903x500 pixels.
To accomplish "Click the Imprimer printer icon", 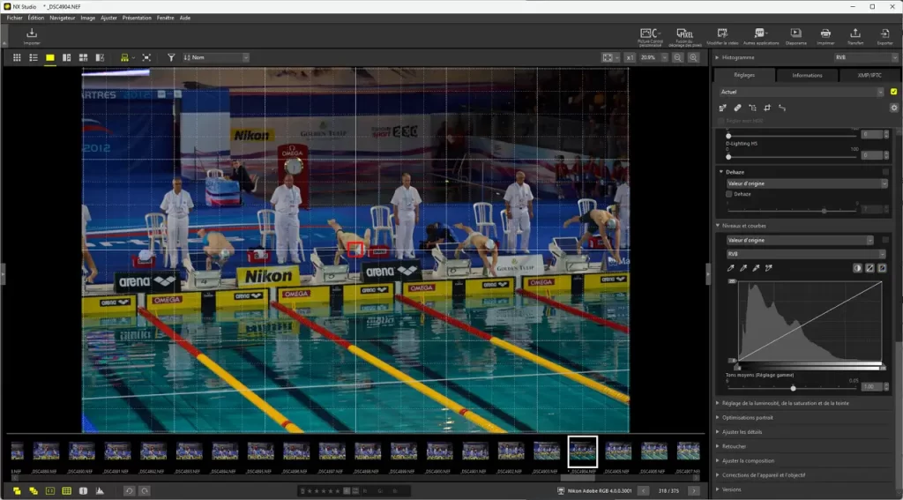I will [x=825, y=34].
